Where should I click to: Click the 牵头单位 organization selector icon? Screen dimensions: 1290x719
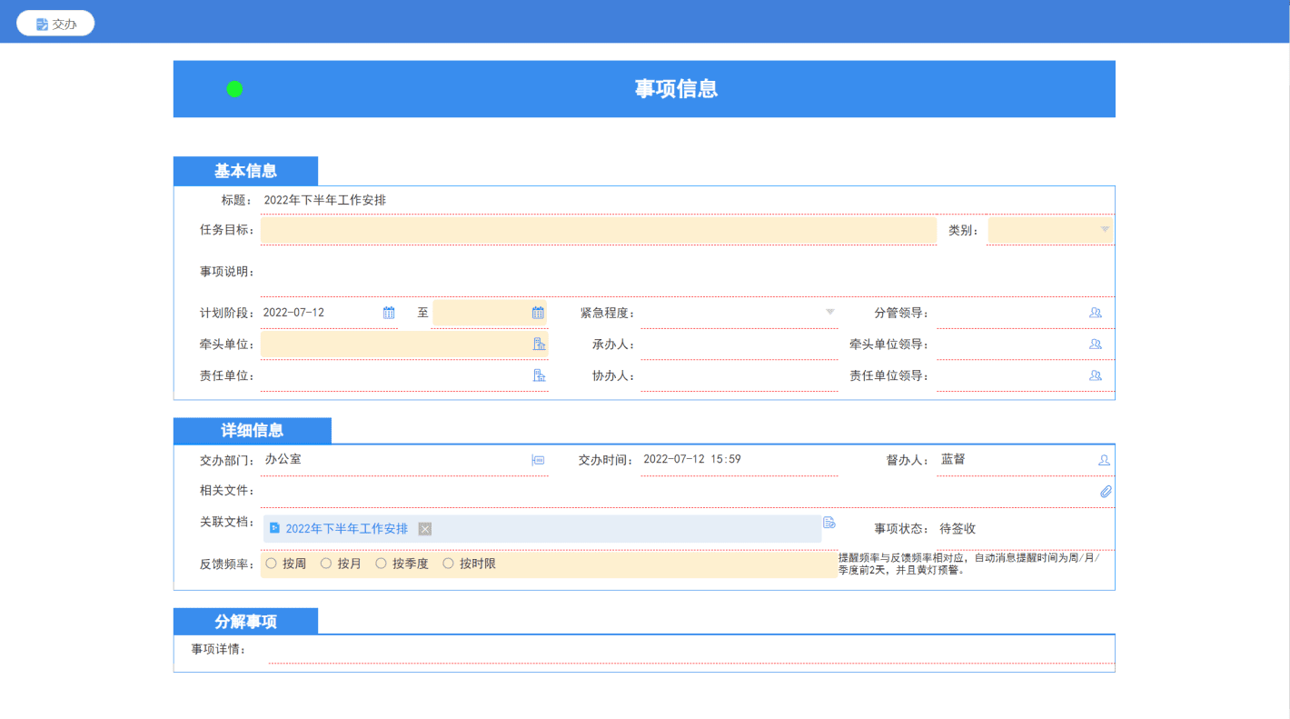coord(539,345)
